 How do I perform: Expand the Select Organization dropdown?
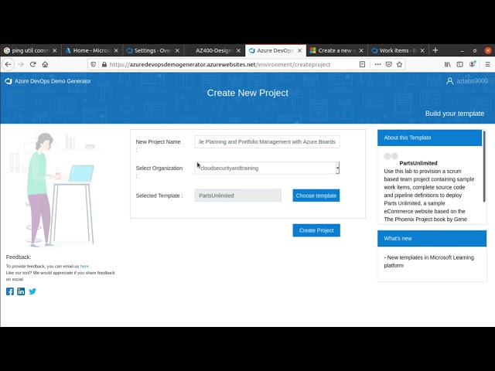point(267,168)
